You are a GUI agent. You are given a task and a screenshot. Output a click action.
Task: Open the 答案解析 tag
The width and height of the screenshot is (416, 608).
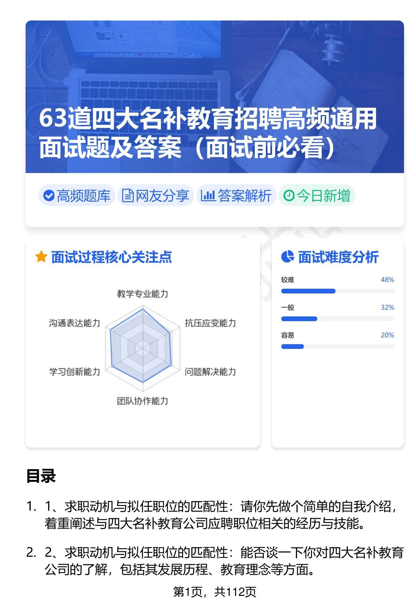[236, 196]
